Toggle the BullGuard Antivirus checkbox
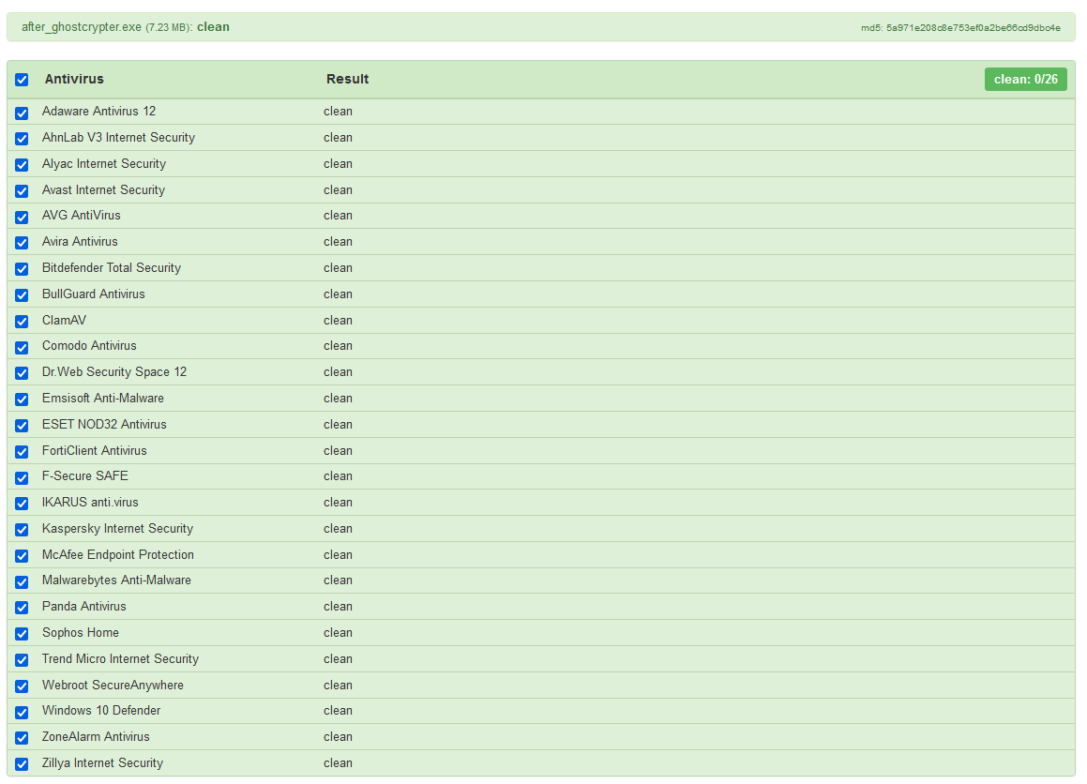1087x784 pixels. [22, 295]
